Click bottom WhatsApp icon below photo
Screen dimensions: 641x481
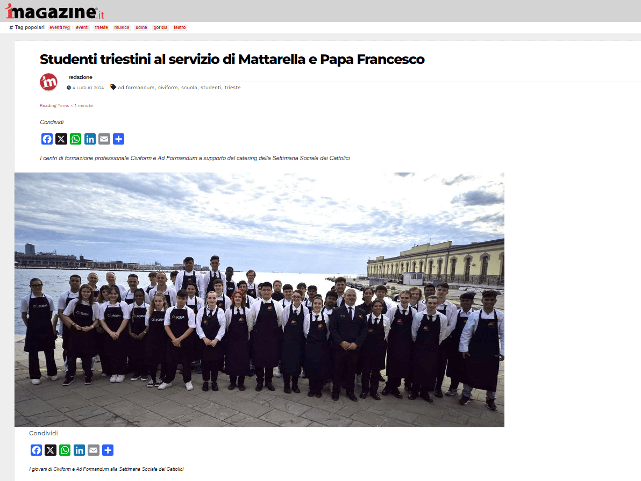[65, 450]
